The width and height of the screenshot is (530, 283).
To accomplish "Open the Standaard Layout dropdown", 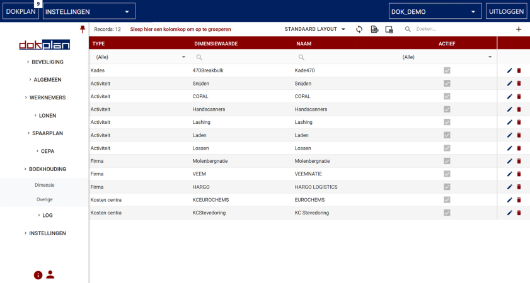I will click(315, 30).
